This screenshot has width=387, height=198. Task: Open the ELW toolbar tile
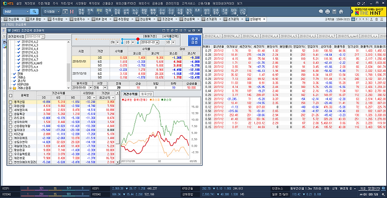197,11
